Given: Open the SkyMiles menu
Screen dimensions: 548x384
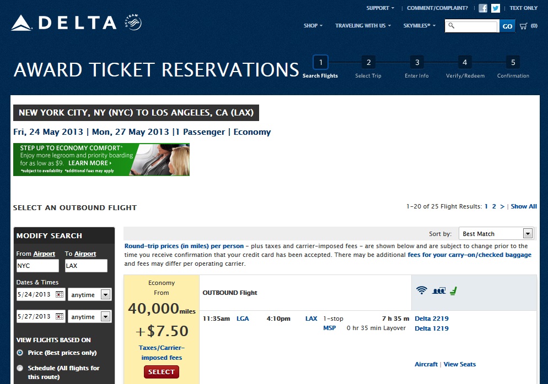Looking at the screenshot, I should (419, 26).
